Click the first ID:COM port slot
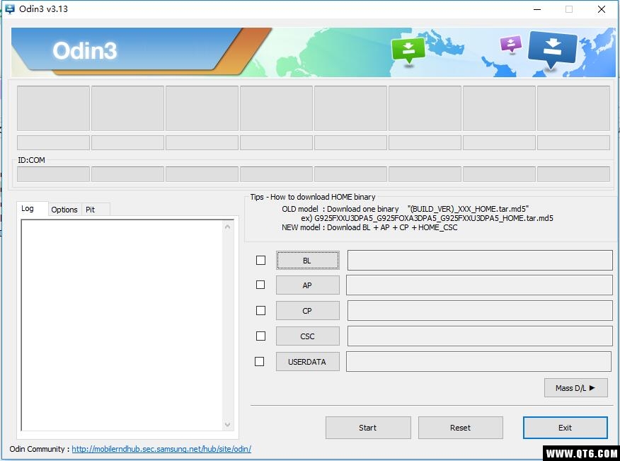620x461 pixels. pyautogui.click(x=53, y=174)
